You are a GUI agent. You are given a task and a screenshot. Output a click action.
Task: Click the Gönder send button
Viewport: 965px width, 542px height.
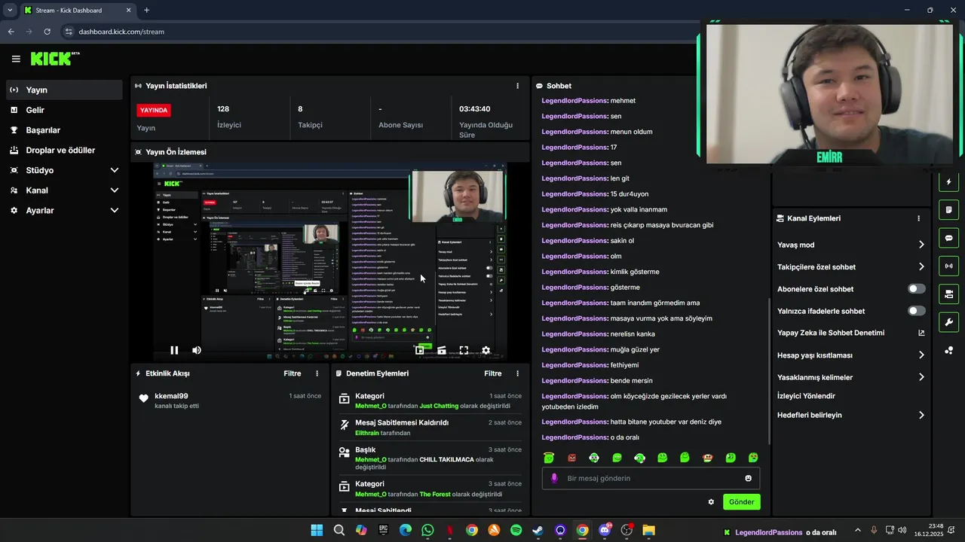[x=741, y=502]
